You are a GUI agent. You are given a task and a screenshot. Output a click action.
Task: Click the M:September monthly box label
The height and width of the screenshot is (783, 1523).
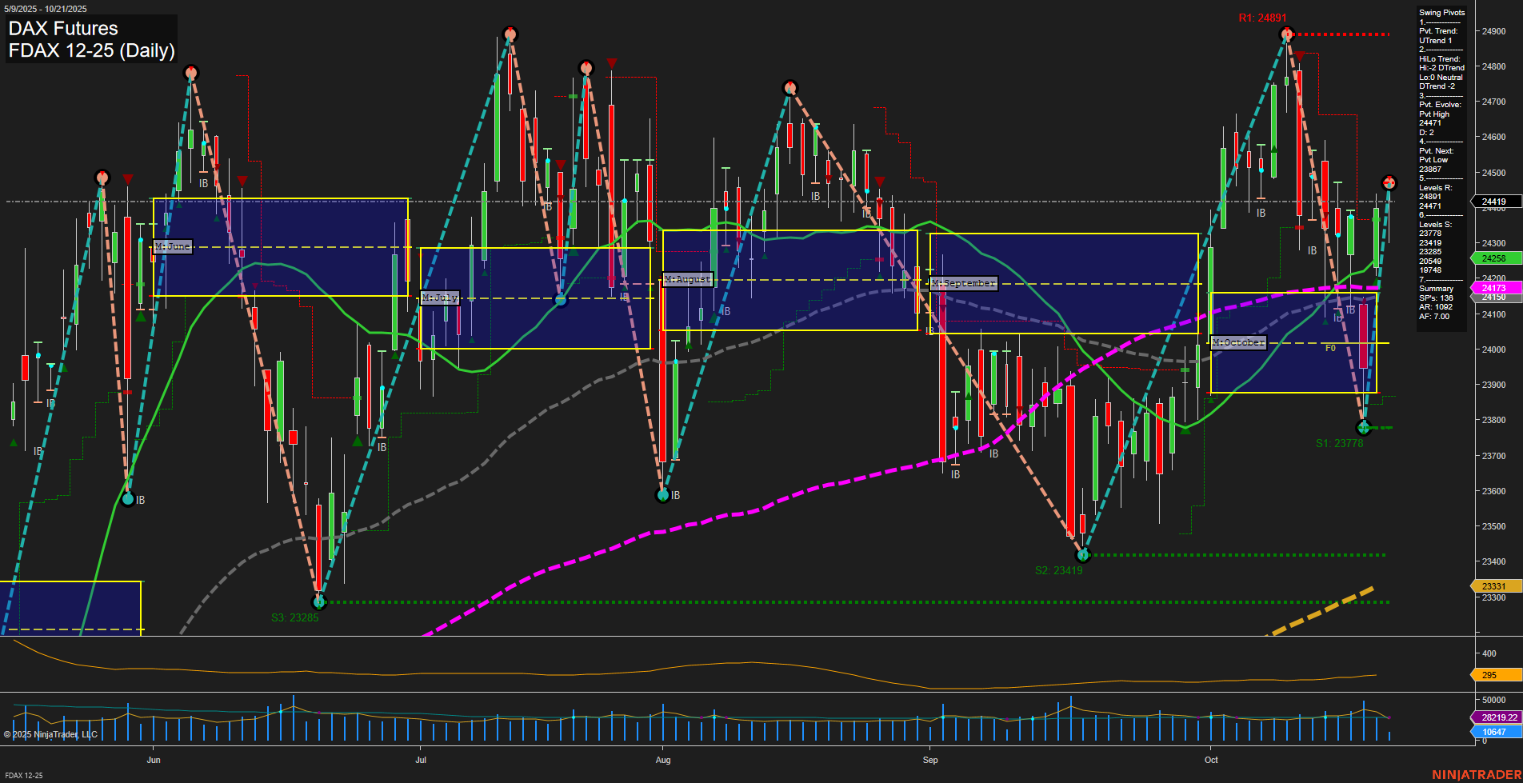(x=965, y=282)
